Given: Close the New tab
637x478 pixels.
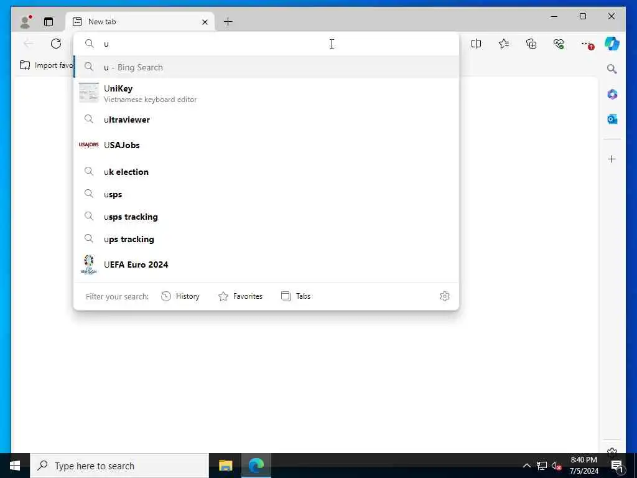Looking at the screenshot, I should [205, 22].
